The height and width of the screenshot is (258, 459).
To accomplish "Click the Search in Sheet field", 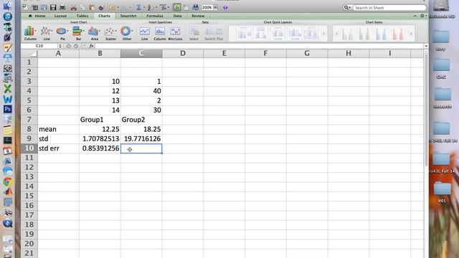I will [x=389, y=8].
